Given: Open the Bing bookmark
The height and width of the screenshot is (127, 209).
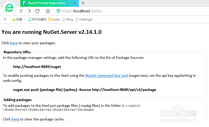Looking at the screenshot, I should click(68, 19).
